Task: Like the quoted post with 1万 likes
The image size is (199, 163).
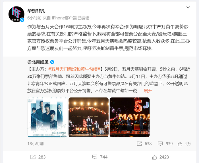Action: pyautogui.click(x=180, y=144)
